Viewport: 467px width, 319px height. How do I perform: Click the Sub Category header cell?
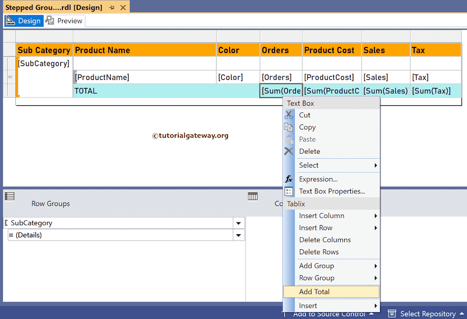(44, 50)
